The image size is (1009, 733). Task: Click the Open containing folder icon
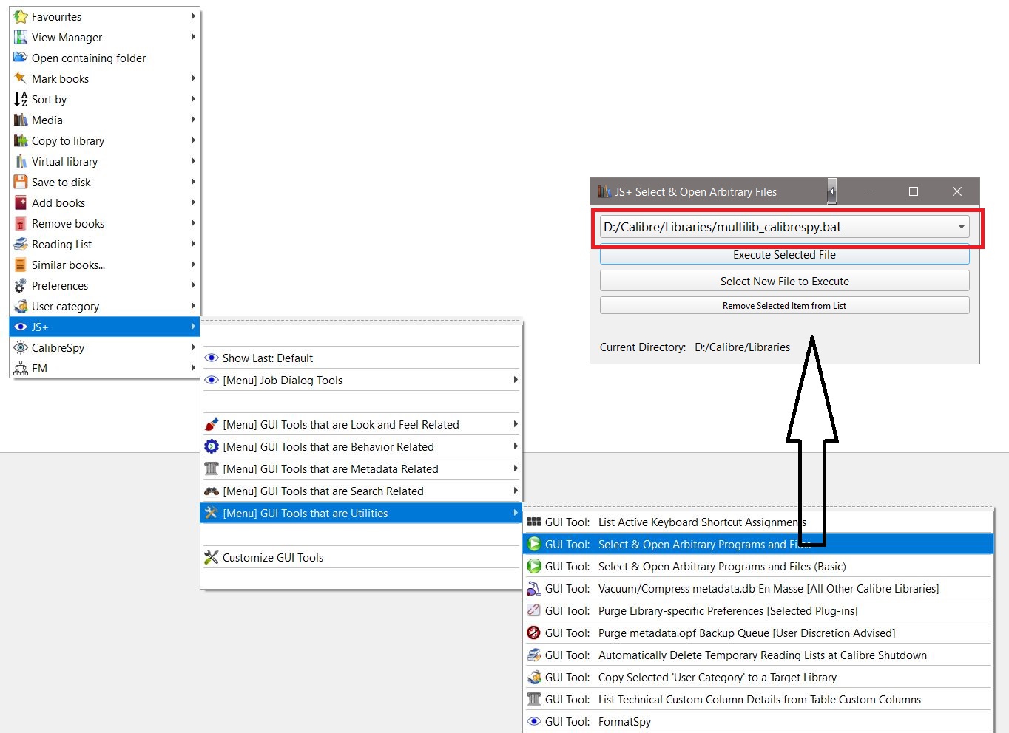click(21, 58)
